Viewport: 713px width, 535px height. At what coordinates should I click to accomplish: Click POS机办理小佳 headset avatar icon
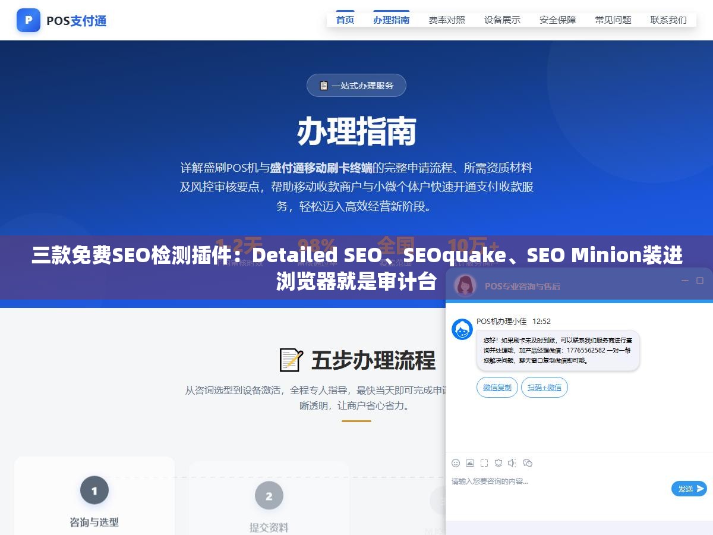click(x=462, y=329)
